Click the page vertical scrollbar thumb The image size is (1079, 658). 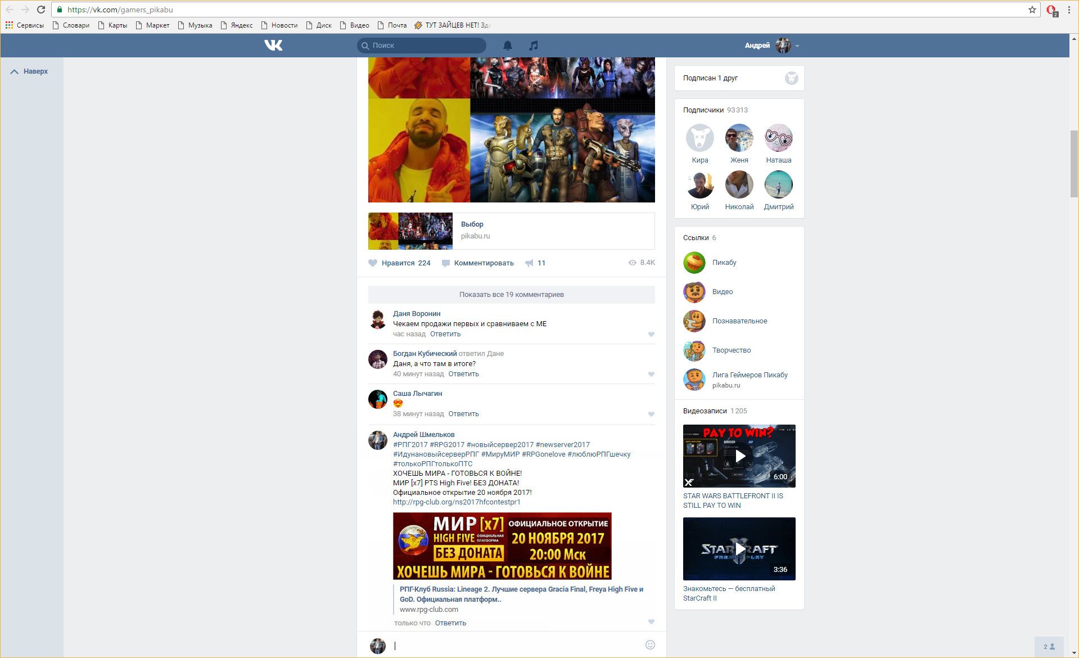point(1074,164)
